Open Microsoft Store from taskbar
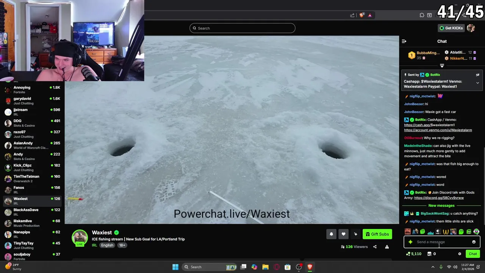Viewport: 485px width, 273px height. click(x=288, y=267)
